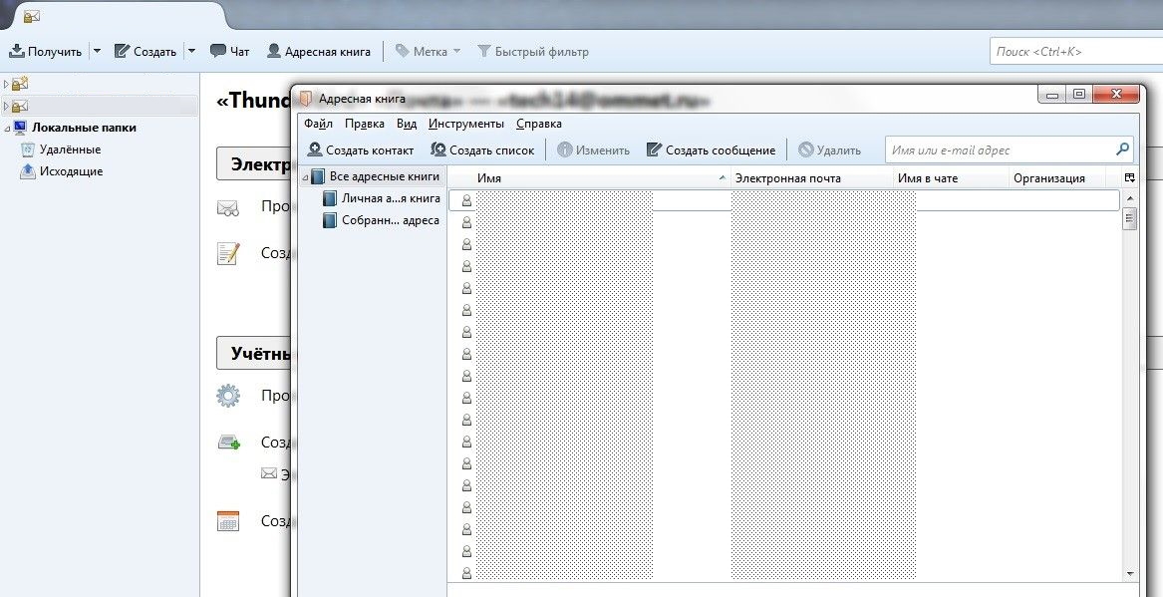This screenshot has height=597, width=1163.
Task: Expand the first mail account in folder pane
Action: click(x=6, y=84)
